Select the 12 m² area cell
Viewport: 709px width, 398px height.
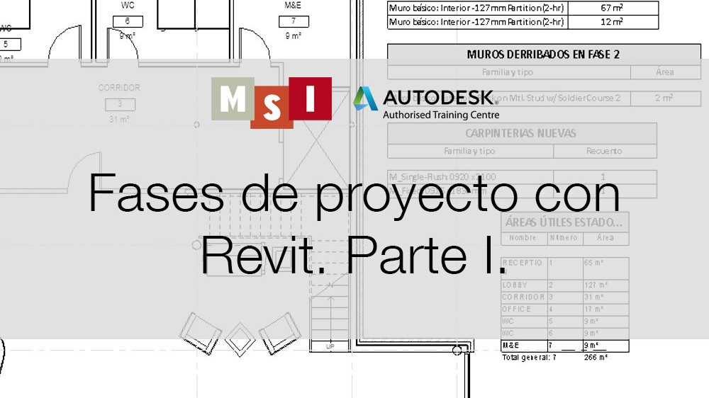pyautogui.click(x=613, y=22)
